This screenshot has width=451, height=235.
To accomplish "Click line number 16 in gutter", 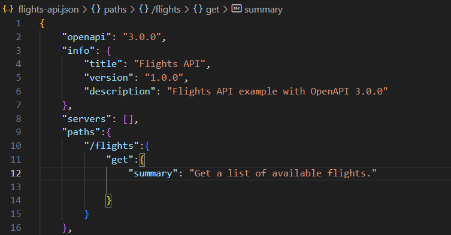I will click(x=16, y=228).
